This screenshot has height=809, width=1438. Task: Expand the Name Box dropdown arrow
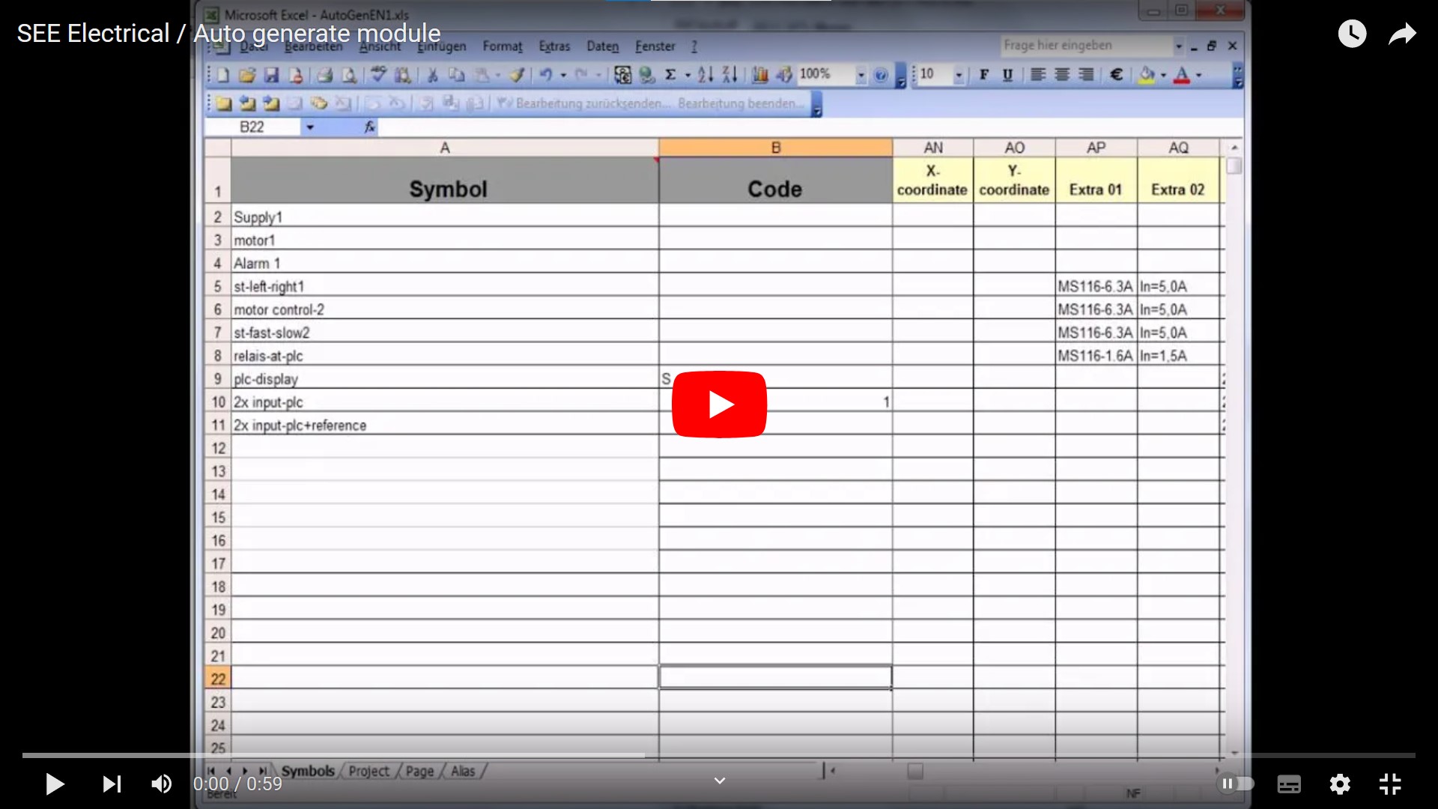[x=309, y=127]
